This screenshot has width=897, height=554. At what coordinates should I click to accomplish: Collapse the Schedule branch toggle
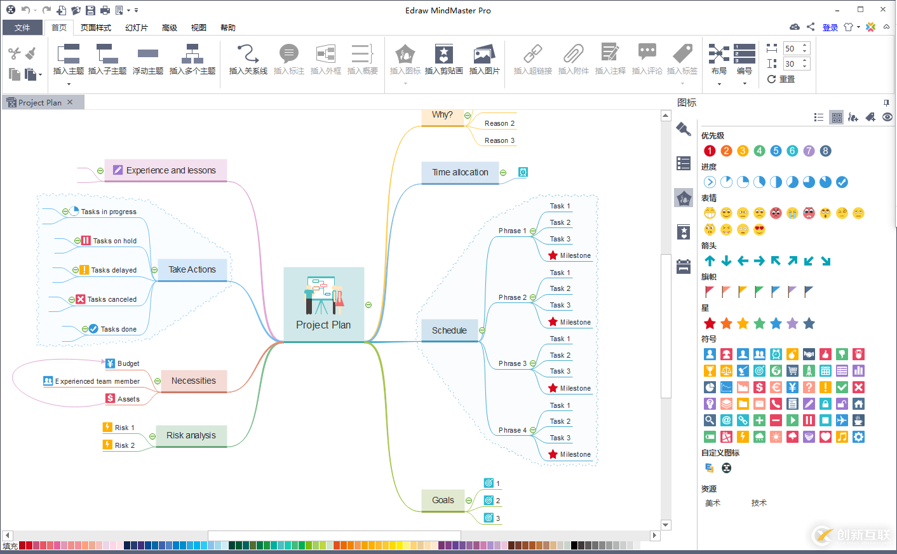click(482, 330)
